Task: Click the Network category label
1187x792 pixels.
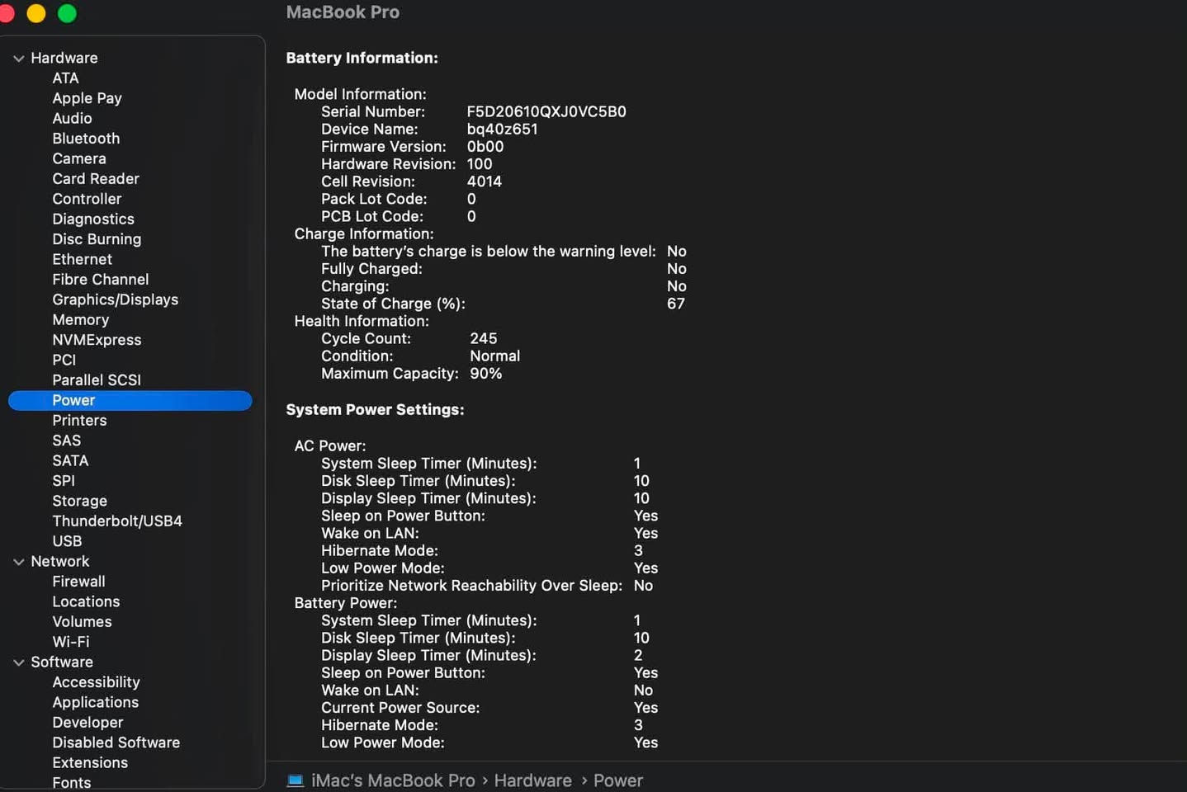Action: (60, 561)
